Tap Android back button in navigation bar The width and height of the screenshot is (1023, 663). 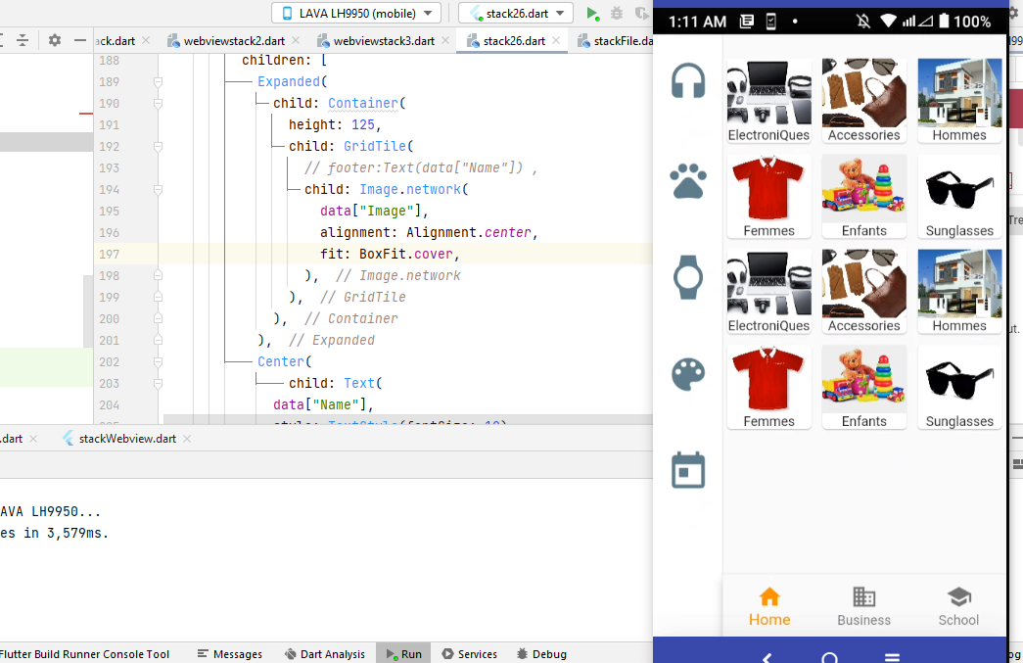point(767,657)
